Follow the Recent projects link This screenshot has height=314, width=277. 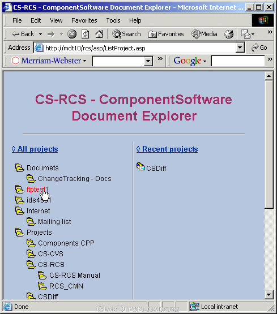(x=167, y=149)
